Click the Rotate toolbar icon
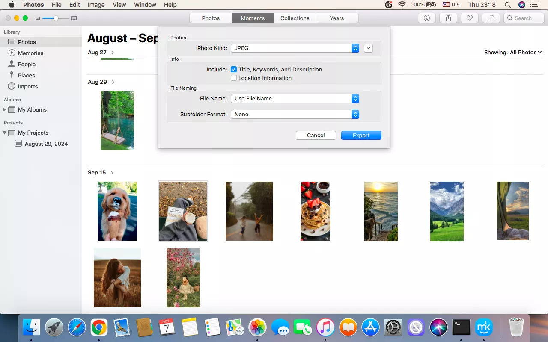This screenshot has height=342, width=548. pyautogui.click(x=491, y=18)
